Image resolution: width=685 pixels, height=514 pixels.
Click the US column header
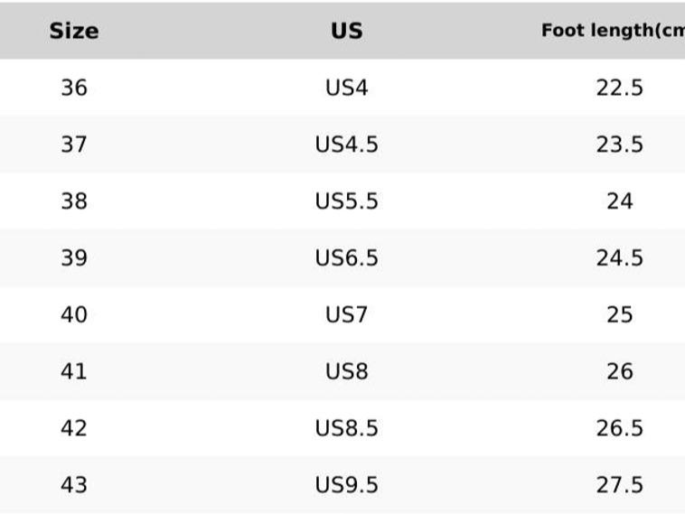click(346, 31)
